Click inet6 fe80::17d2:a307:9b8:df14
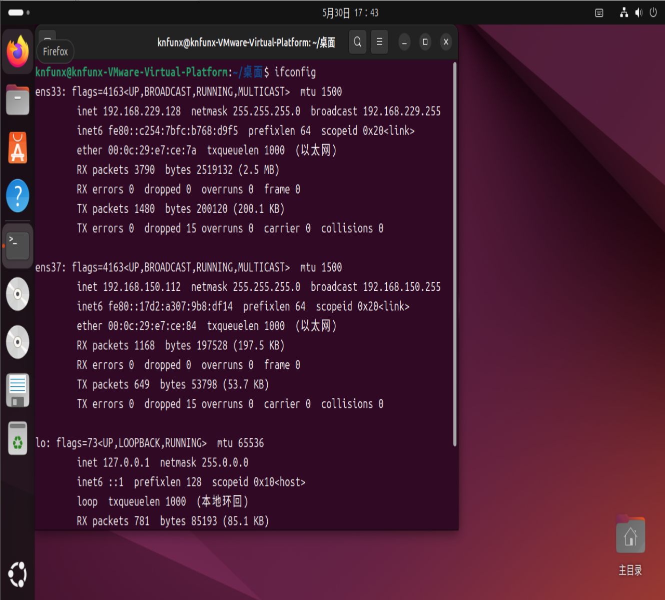The height and width of the screenshot is (600, 665). (155, 306)
